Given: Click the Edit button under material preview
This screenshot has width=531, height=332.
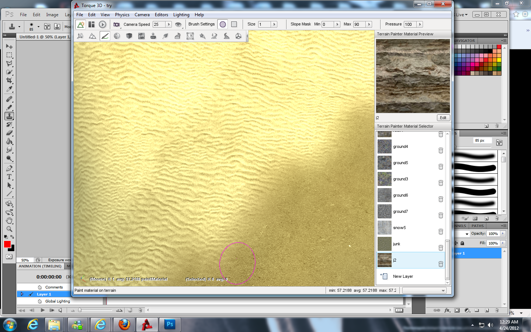Looking at the screenshot, I should click(x=443, y=118).
